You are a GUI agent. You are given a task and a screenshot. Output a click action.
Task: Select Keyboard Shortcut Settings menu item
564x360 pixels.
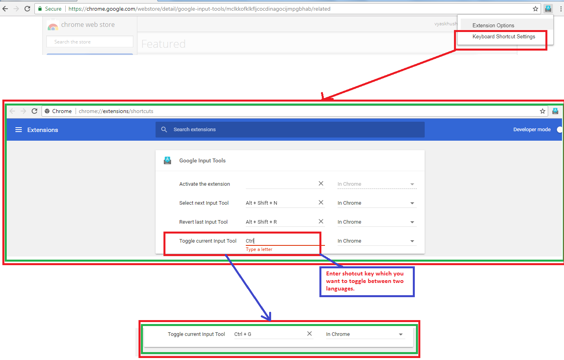[503, 36]
